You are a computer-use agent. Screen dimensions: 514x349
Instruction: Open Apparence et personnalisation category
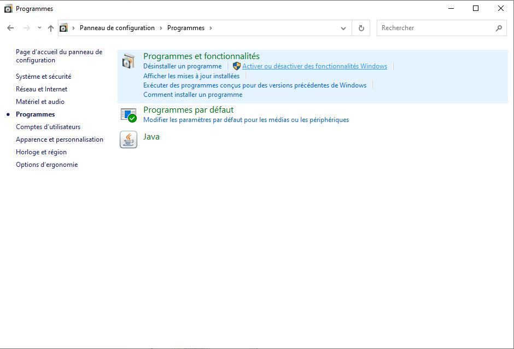point(59,139)
